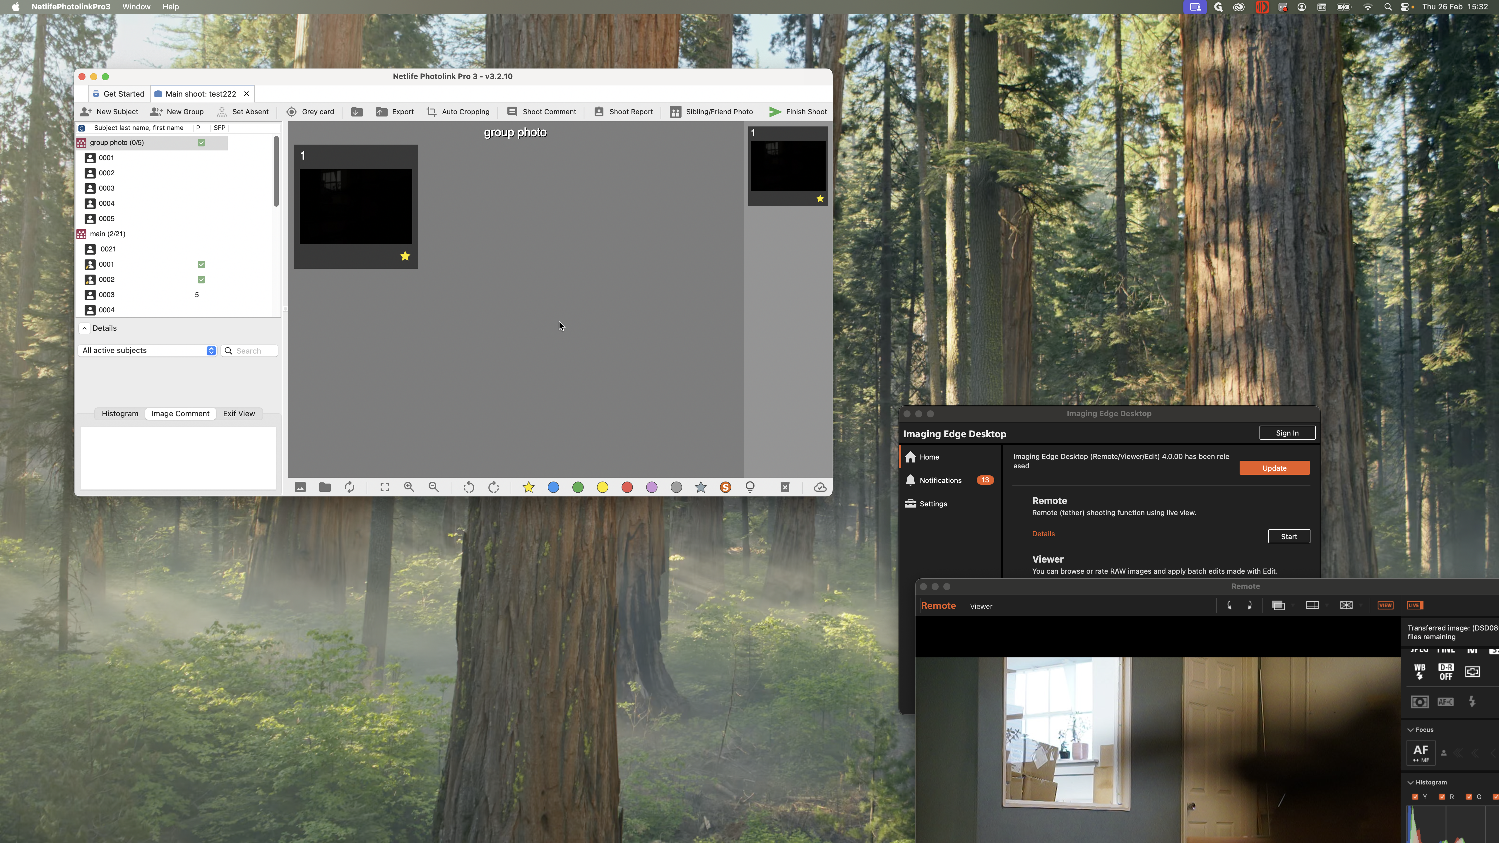Click the Grey card icon
Image resolution: width=1499 pixels, height=843 pixels.
[292, 112]
